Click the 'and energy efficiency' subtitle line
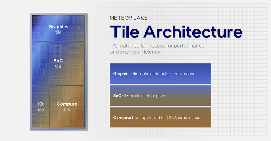Screen dimensions: 271x141 click(135, 52)
